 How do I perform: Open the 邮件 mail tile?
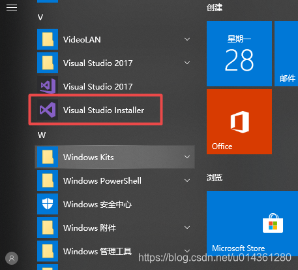pos(286,54)
